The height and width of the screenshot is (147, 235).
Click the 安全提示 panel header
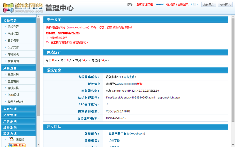(x=136, y=20)
